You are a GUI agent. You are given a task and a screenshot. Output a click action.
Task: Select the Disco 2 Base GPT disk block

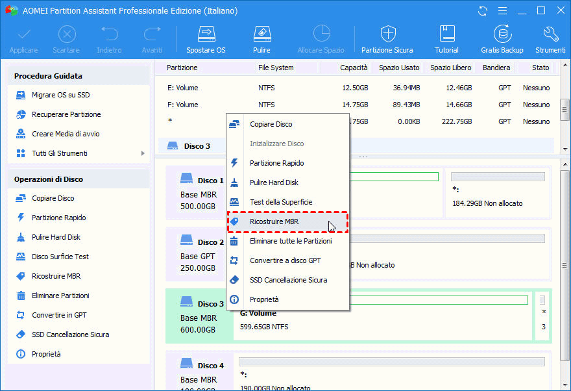(x=200, y=255)
